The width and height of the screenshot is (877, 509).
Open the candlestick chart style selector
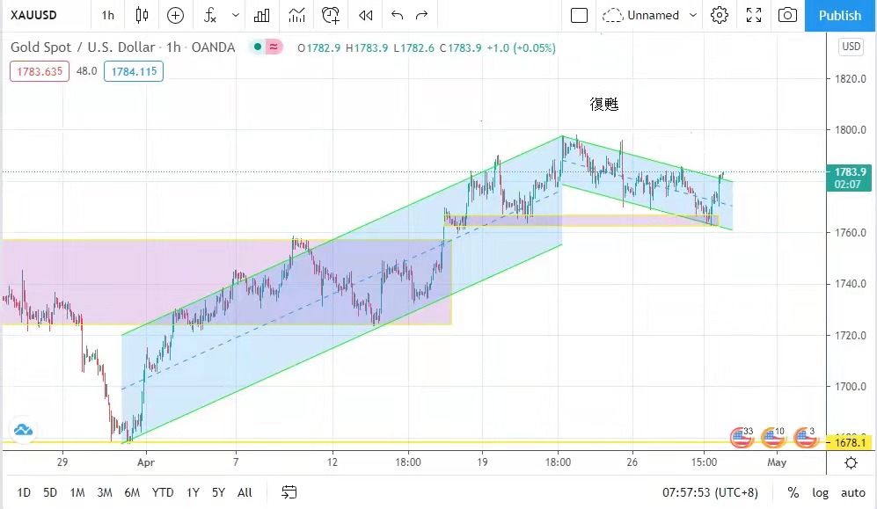[x=142, y=15]
